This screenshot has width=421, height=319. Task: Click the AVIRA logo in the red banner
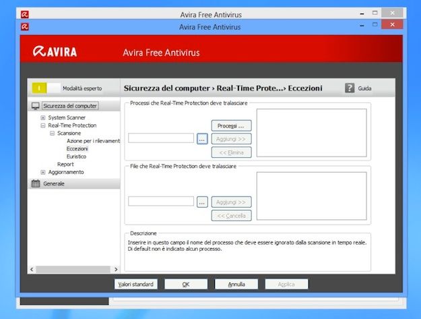click(x=55, y=51)
